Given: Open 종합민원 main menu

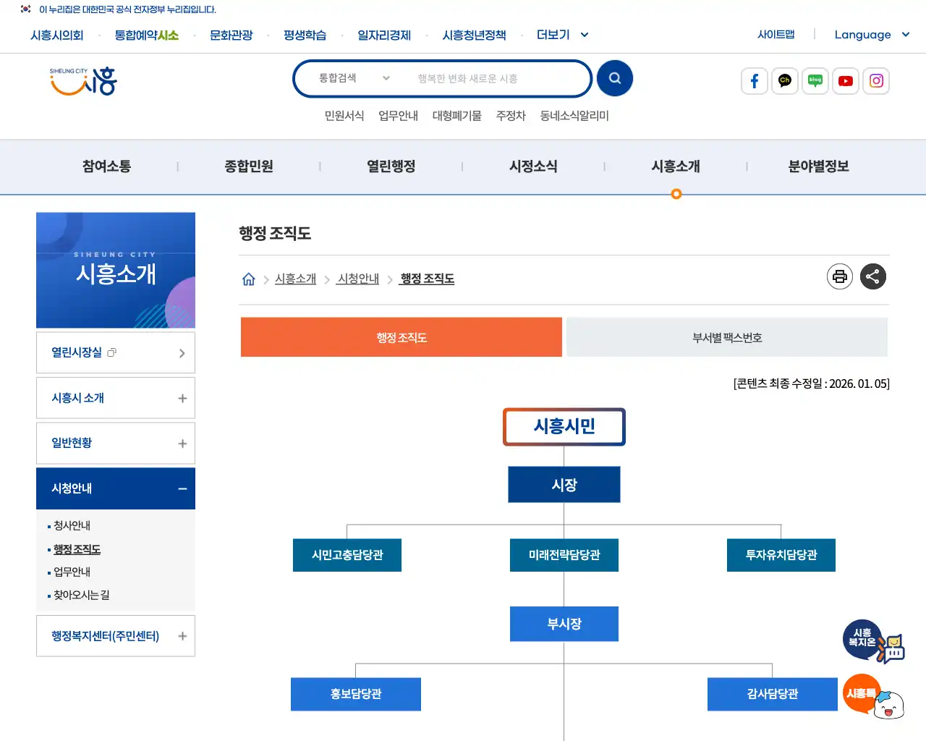Looking at the screenshot, I should 249,166.
